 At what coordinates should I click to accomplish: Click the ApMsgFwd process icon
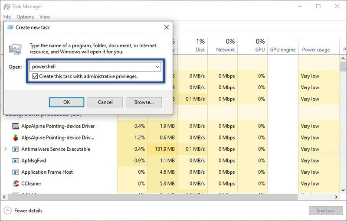pyautogui.click(x=16, y=160)
